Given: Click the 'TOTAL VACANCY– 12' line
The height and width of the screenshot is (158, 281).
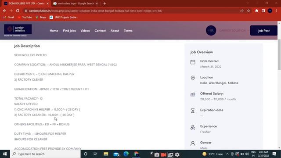Looking at the screenshot, I should coord(29,98).
